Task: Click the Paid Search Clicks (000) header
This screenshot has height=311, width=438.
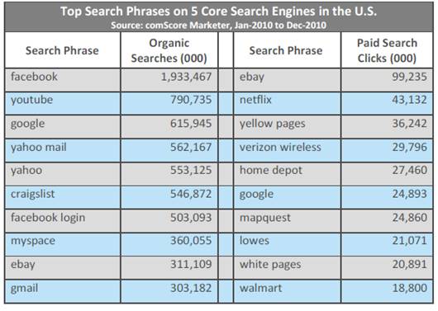Action: [387, 50]
